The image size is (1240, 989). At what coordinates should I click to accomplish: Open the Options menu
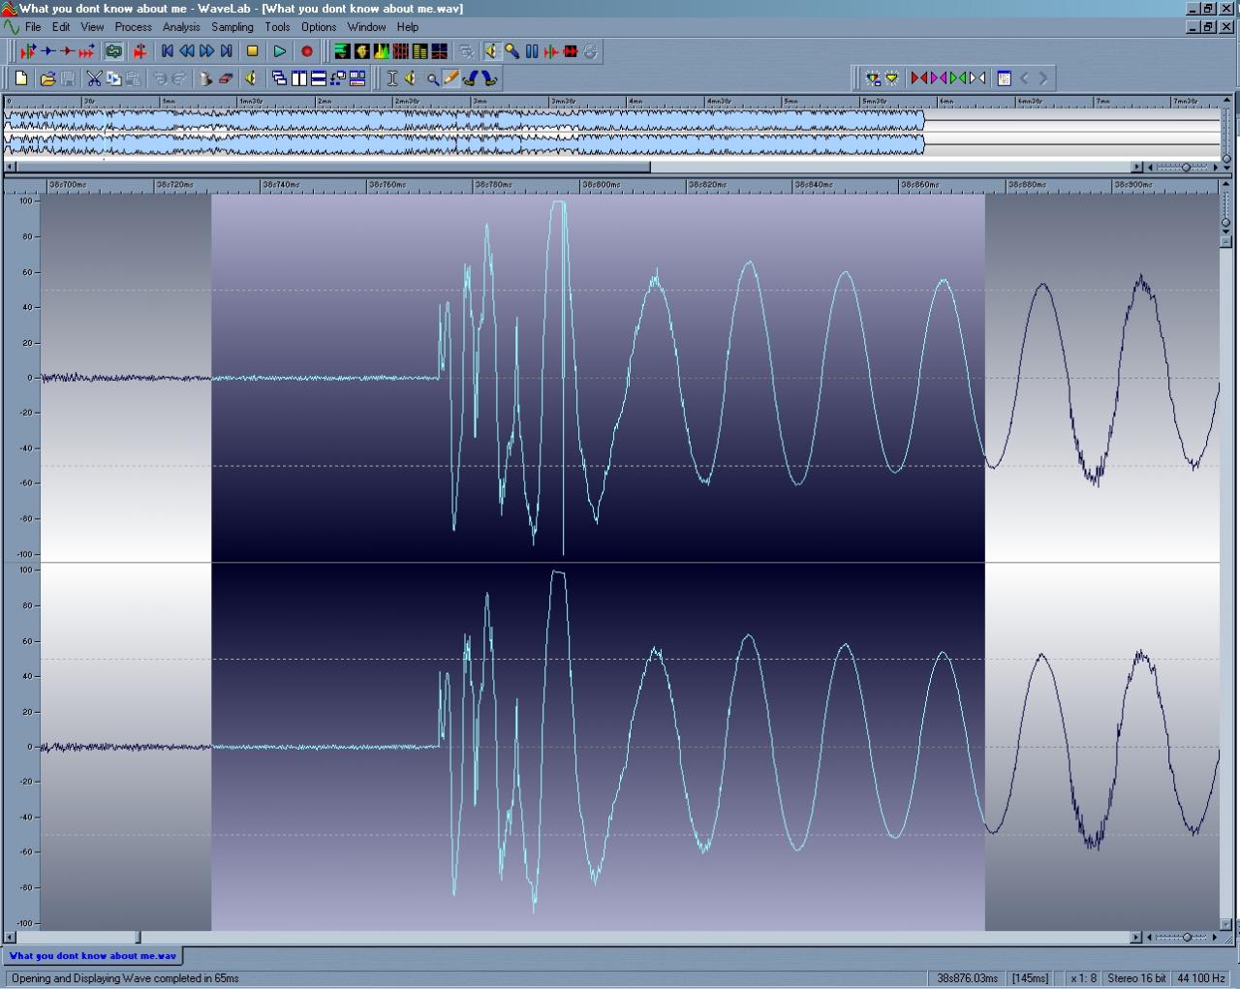pos(319,27)
